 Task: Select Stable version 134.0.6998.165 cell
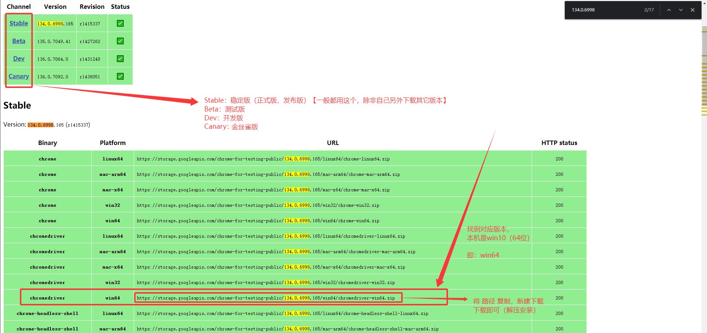[55, 24]
